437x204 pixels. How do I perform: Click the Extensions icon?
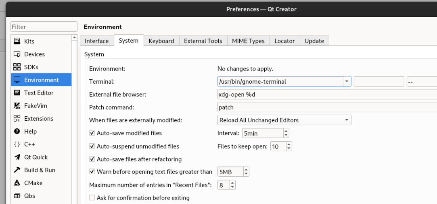pyautogui.click(x=17, y=119)
